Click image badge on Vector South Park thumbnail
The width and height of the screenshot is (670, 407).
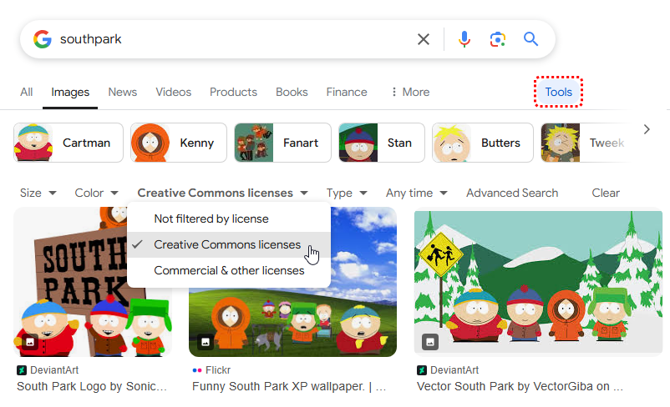pyautogui.click(x=430, y=342)
